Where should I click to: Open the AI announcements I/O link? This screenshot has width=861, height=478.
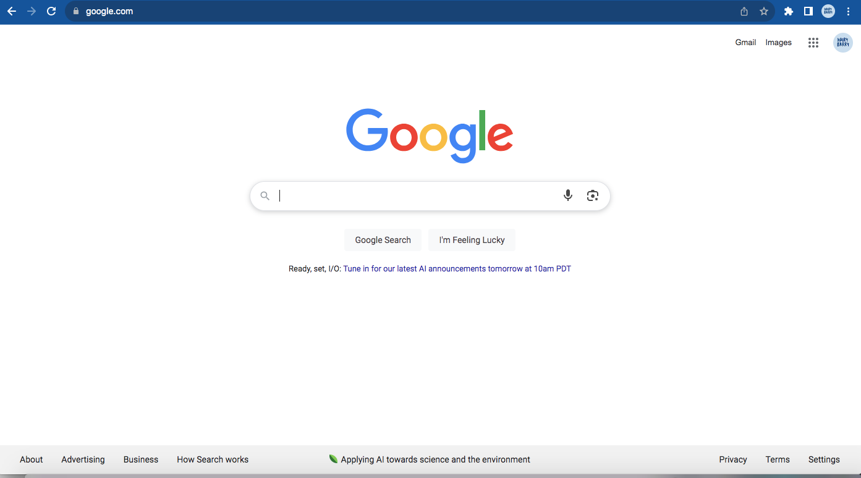pos(457,269)
